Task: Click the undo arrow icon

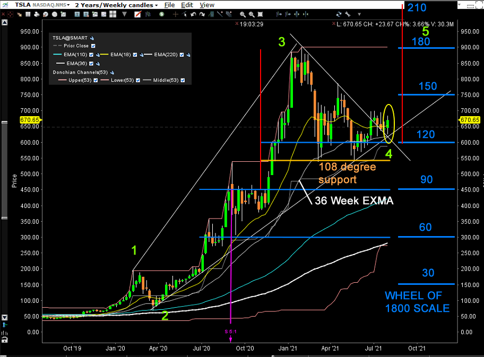Action: tap(193, 14)
